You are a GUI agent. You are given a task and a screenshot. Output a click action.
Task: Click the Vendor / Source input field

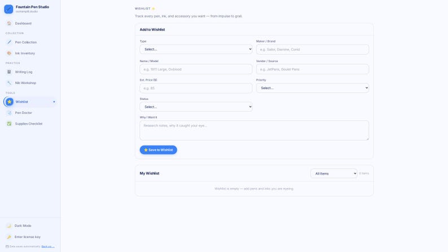tap(312, 69)
